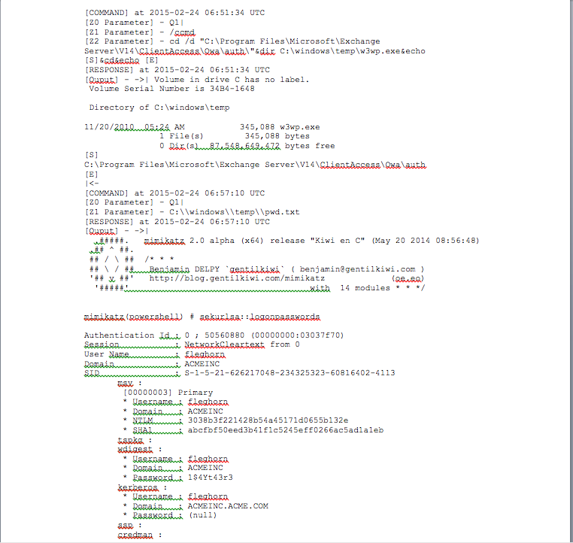Click the misspelled word "ccmd" in Z1 Parameter

click(x=183, y=32)
